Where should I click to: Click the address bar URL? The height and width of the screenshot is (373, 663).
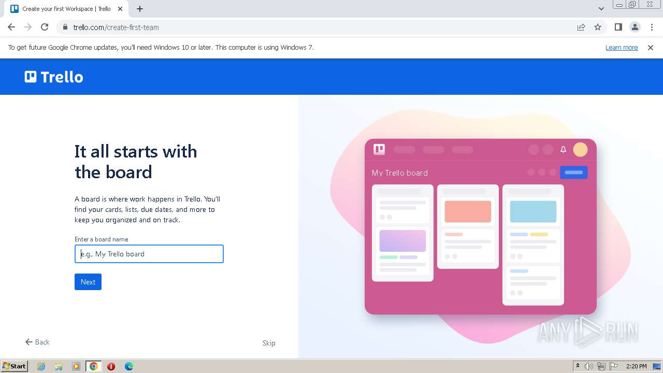(116, 27)
